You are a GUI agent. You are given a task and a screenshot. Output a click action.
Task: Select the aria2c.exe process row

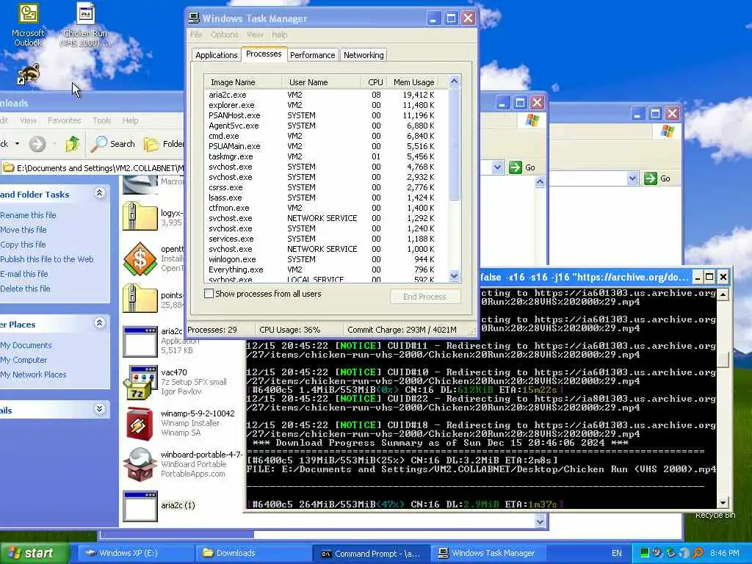(326, 95)
